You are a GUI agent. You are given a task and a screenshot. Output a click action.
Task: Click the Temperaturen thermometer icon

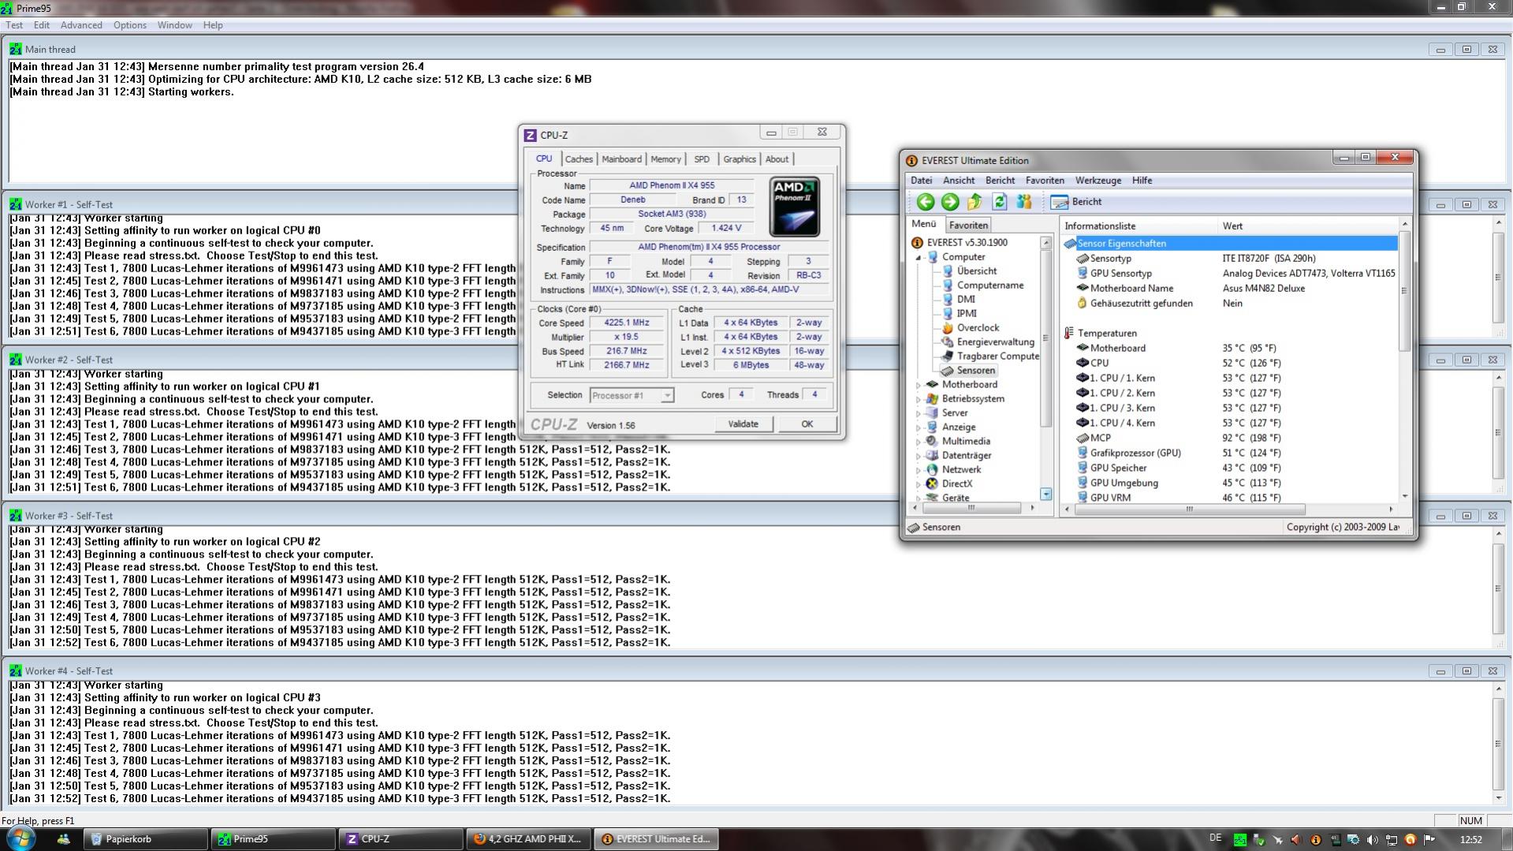click(x=1069, y=334)
